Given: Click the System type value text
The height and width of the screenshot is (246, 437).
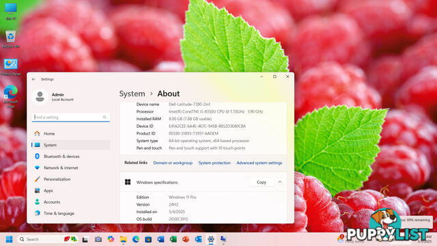Looking at the screenshot, I should point(209,141).
